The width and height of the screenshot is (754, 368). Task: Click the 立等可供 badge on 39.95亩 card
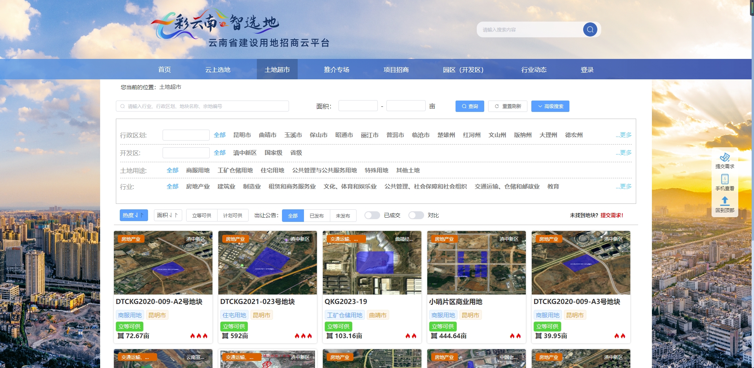548,326
